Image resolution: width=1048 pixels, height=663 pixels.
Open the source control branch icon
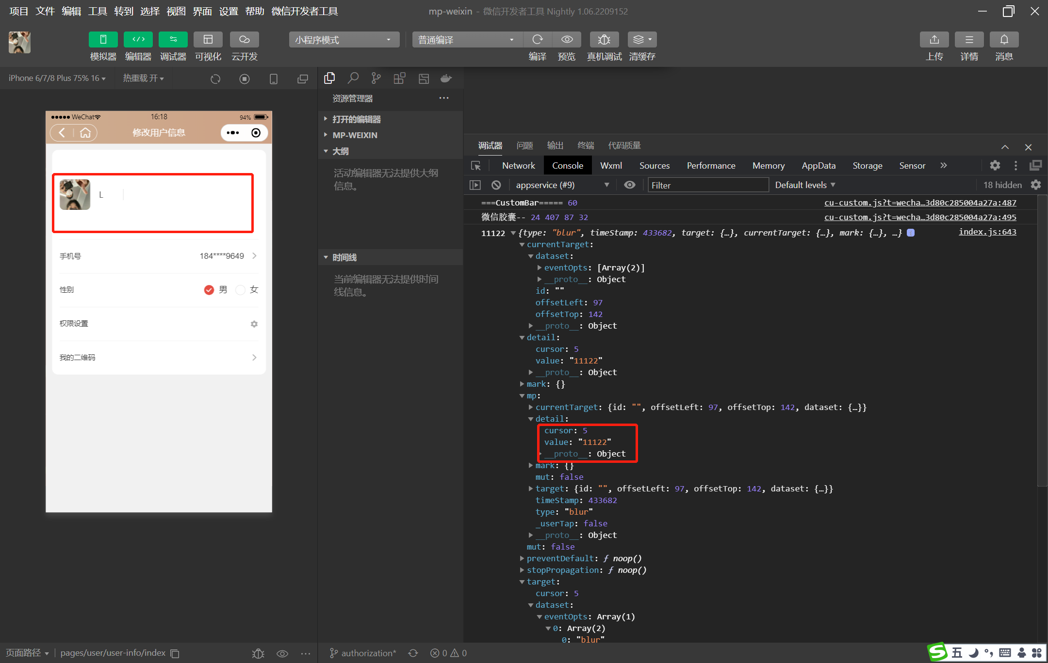(x=376, y=78)
